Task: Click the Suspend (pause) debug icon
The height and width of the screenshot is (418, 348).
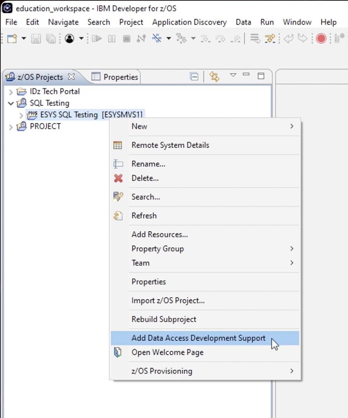Action: (x=112, y=38)
